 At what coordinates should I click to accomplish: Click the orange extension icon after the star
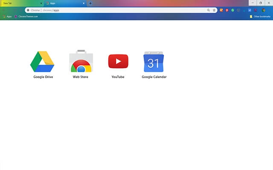click(x=221, y=10)
